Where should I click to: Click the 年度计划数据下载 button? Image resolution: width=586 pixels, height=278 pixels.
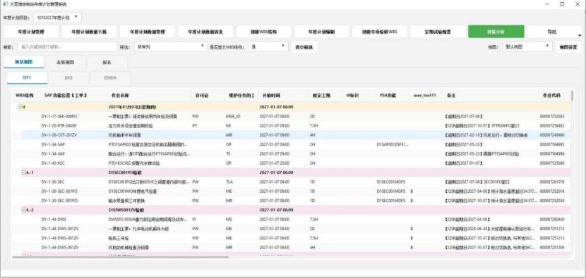point(90,32)
